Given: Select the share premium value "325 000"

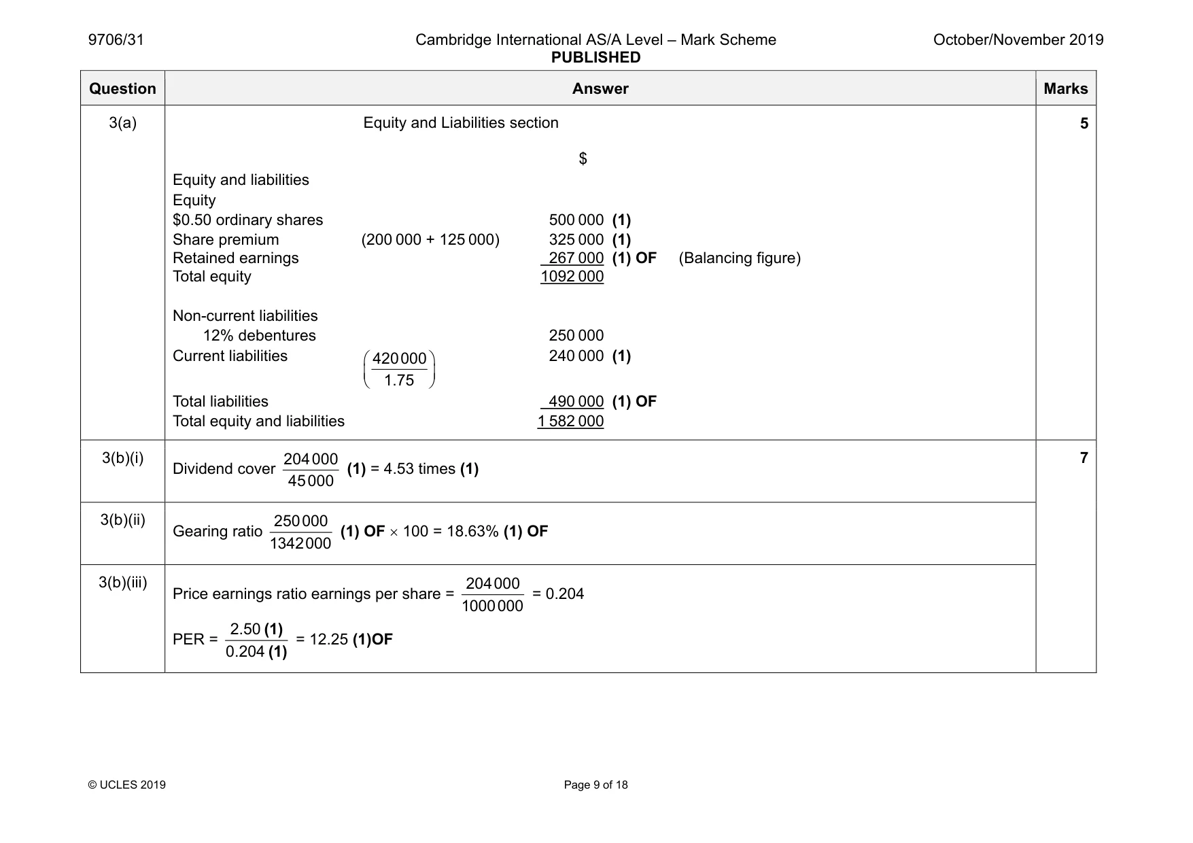Looking at the screenshot, I should click(x=576, y=240).
